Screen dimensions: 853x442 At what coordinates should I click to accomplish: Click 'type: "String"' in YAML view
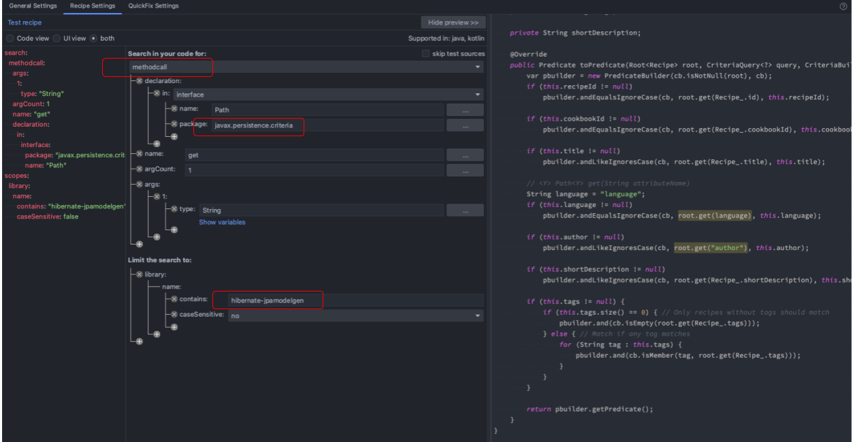click(42, 93)
